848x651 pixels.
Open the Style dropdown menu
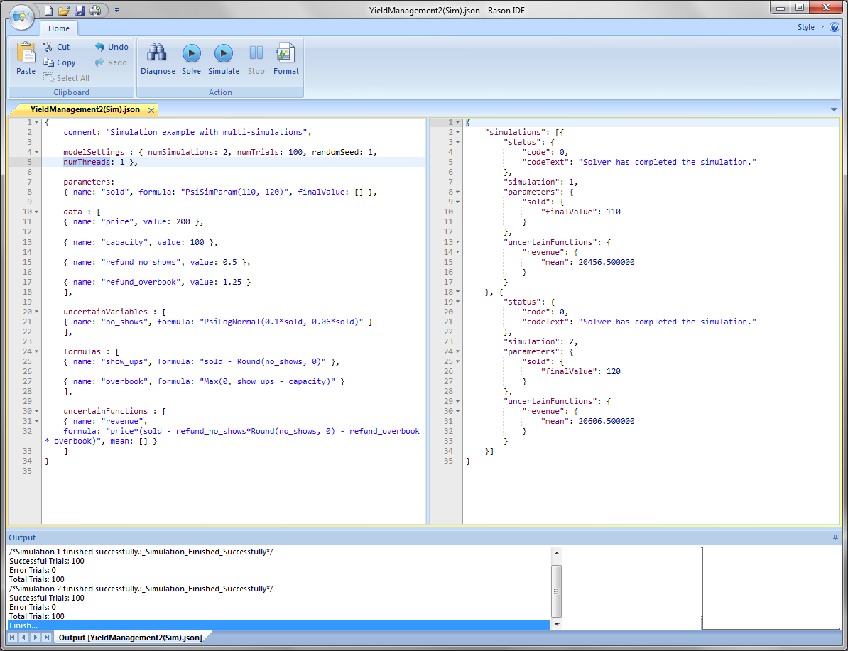(x=810, y=27)
